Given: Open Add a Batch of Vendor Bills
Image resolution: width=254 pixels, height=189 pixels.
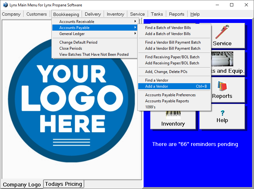Looking at the screenshot, I should [168, 34].
